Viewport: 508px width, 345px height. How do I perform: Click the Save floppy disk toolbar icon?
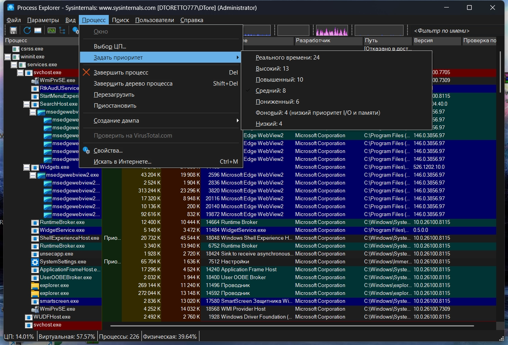click(x=13, y=30)
